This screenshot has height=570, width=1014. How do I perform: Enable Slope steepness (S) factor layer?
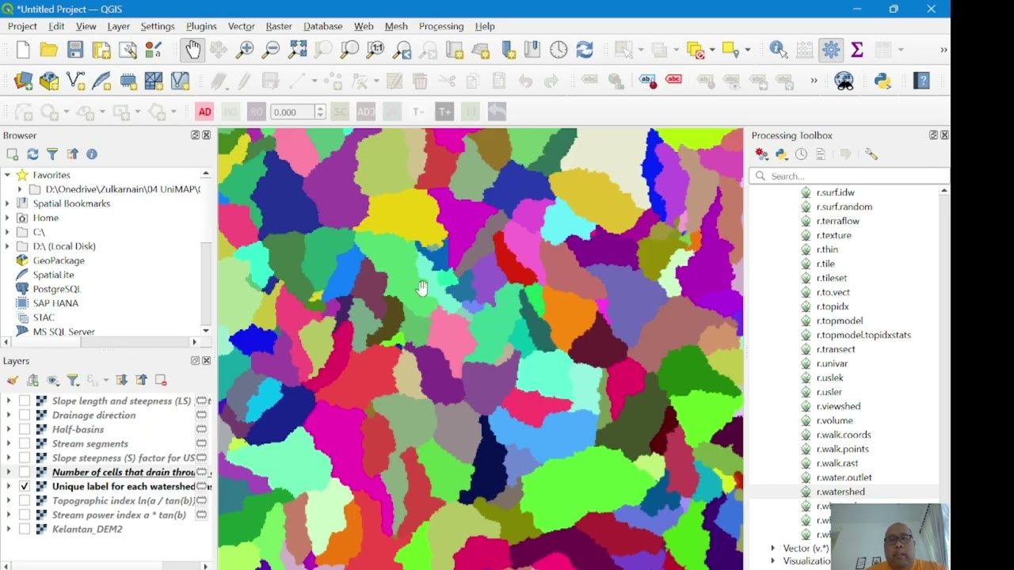(25, 458)
